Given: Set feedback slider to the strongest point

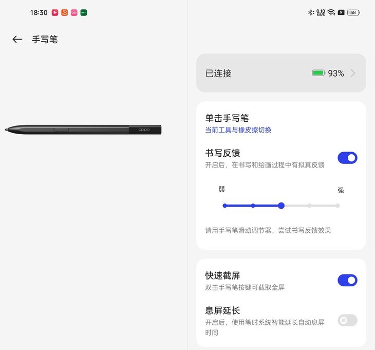Looking at the screenshot, I should click(x=338, y=206).
